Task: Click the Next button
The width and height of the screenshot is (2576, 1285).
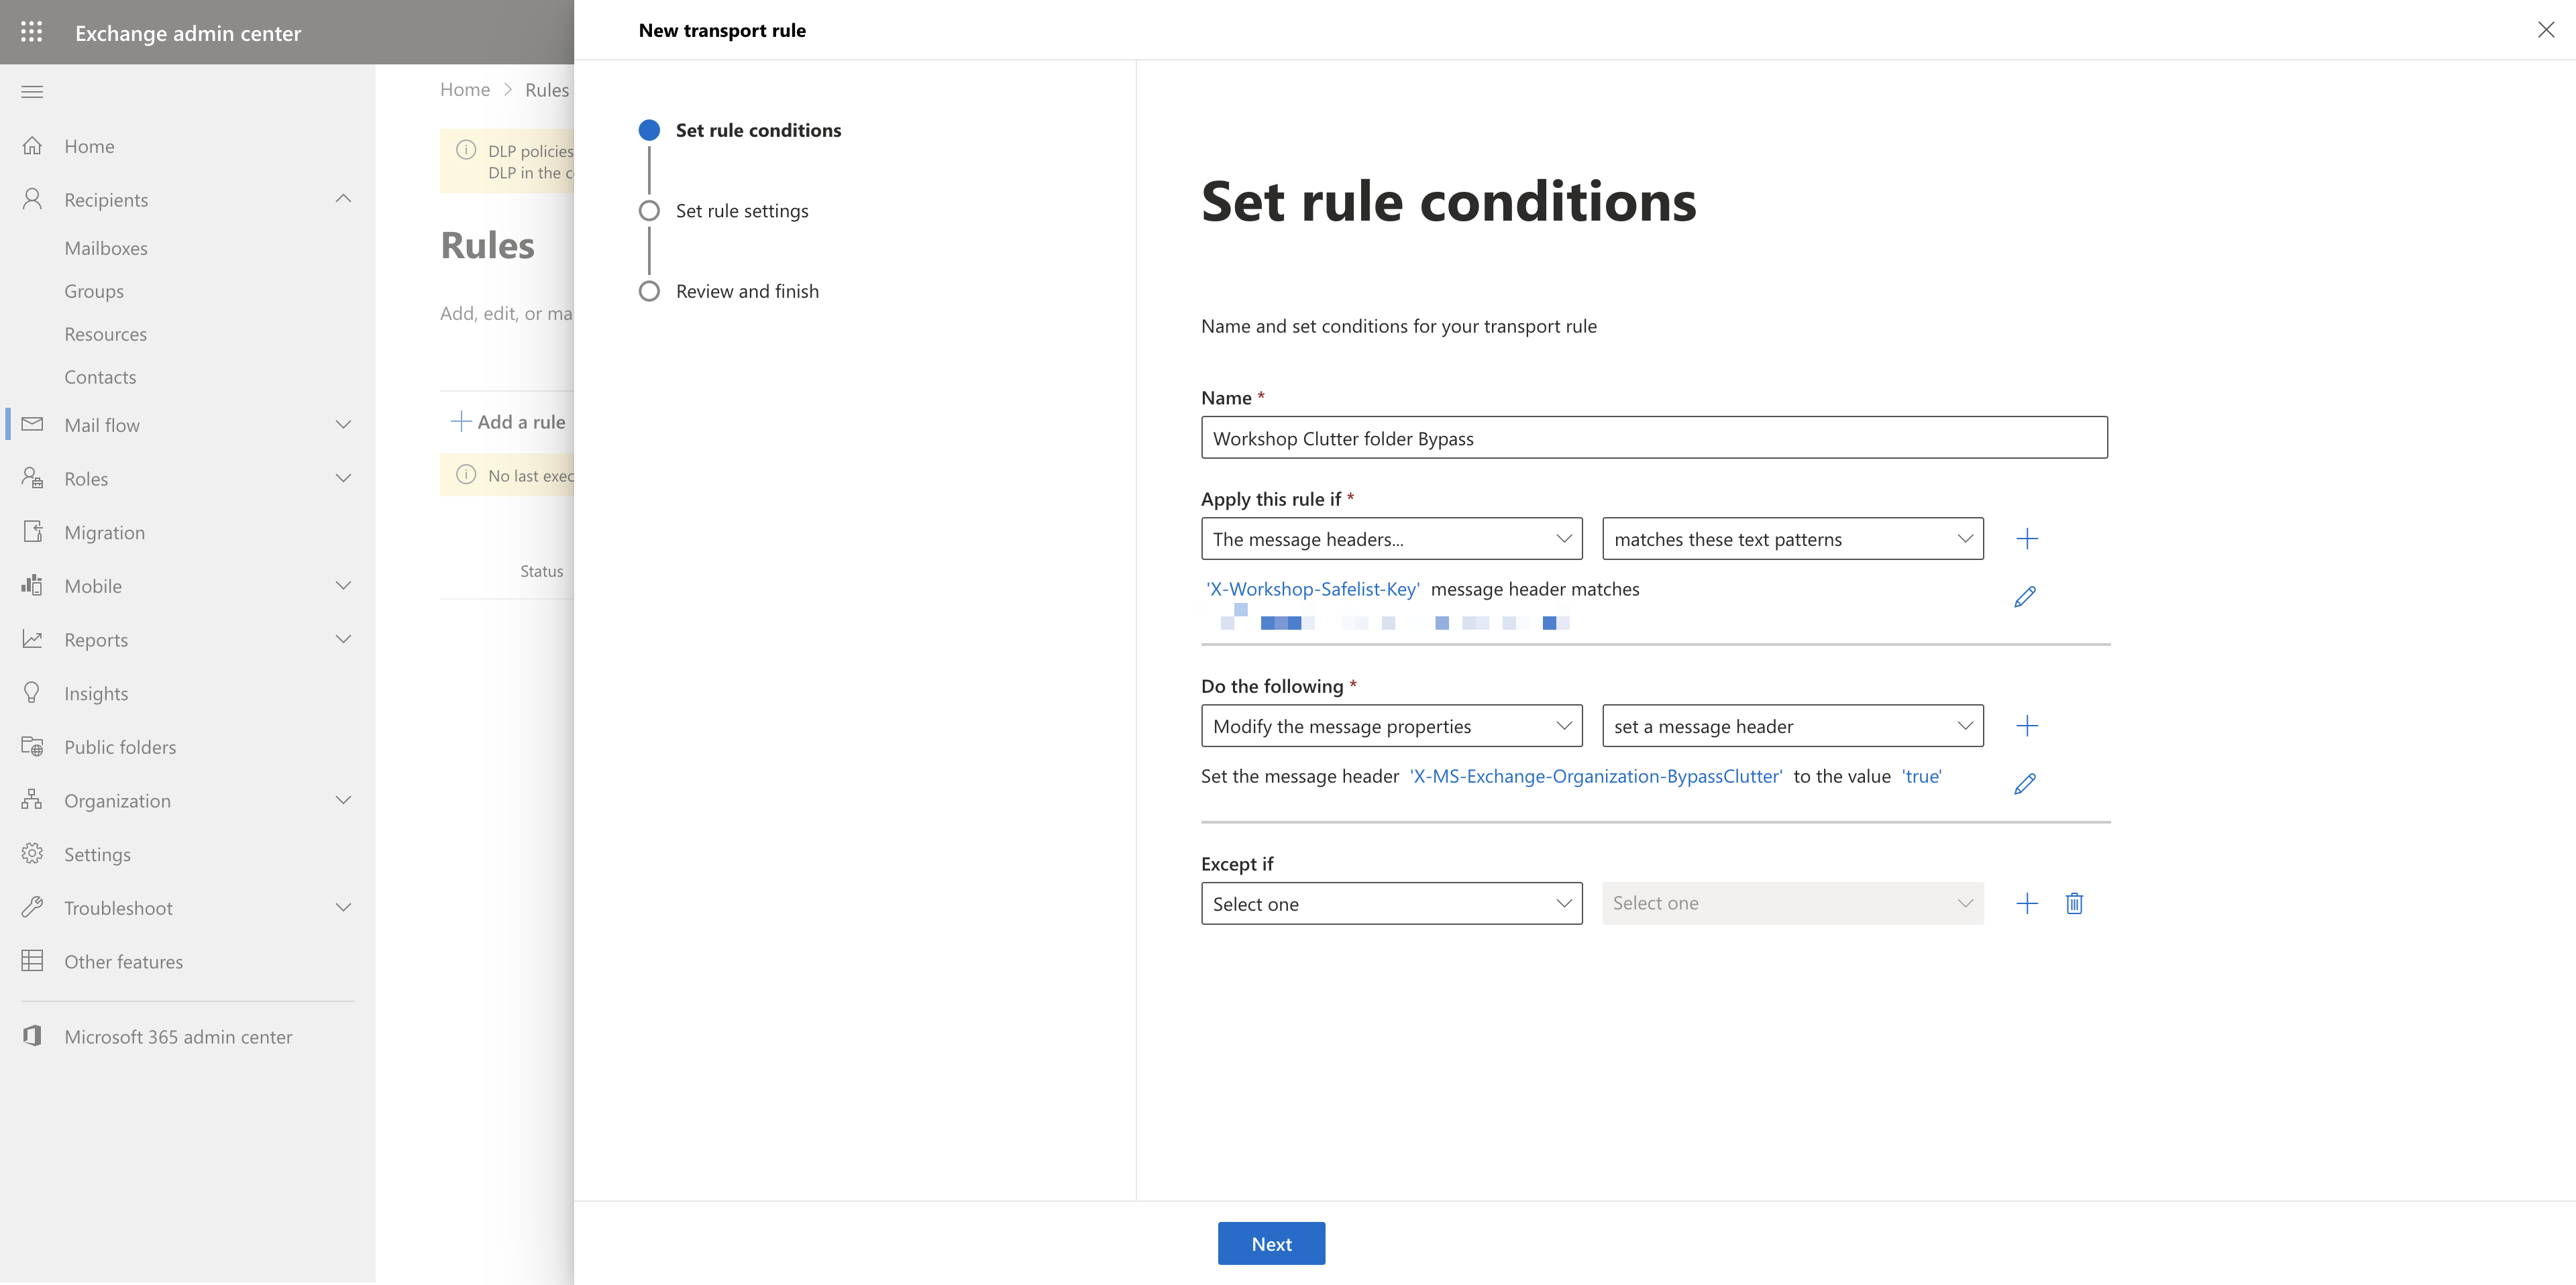Action: (x=1271, y=1243)
